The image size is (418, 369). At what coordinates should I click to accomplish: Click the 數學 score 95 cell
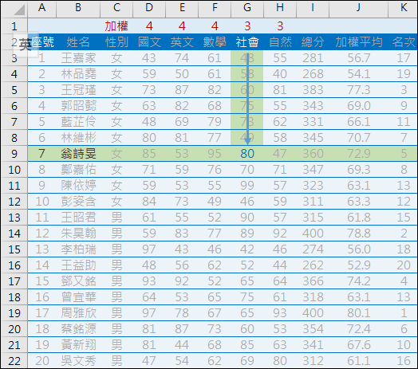215,154
